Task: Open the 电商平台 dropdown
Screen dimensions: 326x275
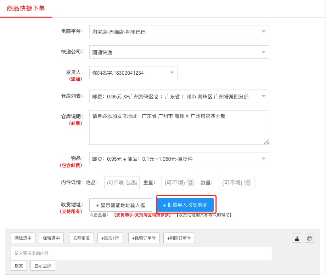Action: (x=179, y=32)
